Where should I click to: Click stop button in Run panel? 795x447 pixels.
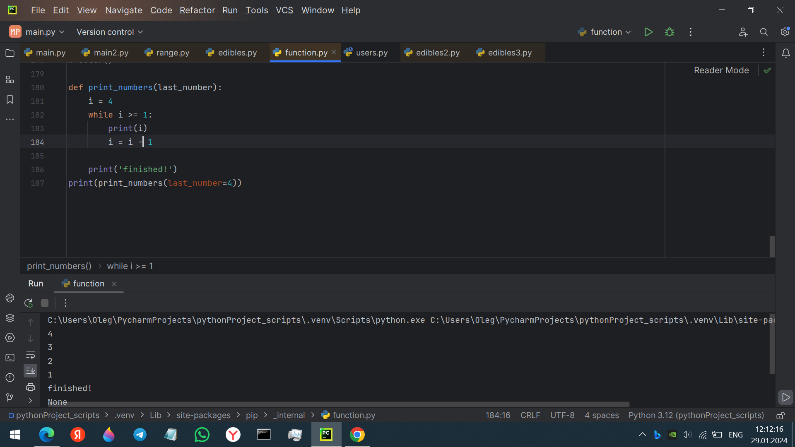coord(45,303)
